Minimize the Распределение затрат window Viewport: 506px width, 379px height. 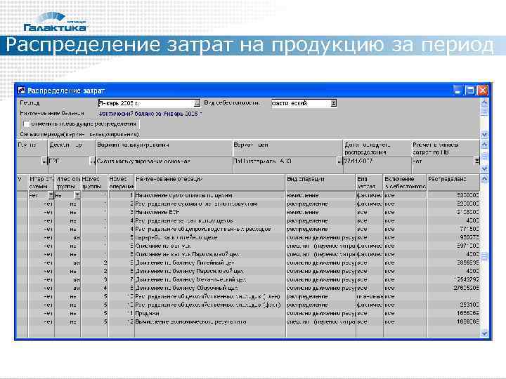(458, 91)
